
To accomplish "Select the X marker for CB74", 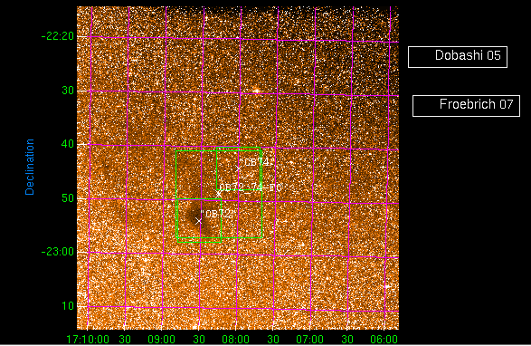I will point(239,168).
